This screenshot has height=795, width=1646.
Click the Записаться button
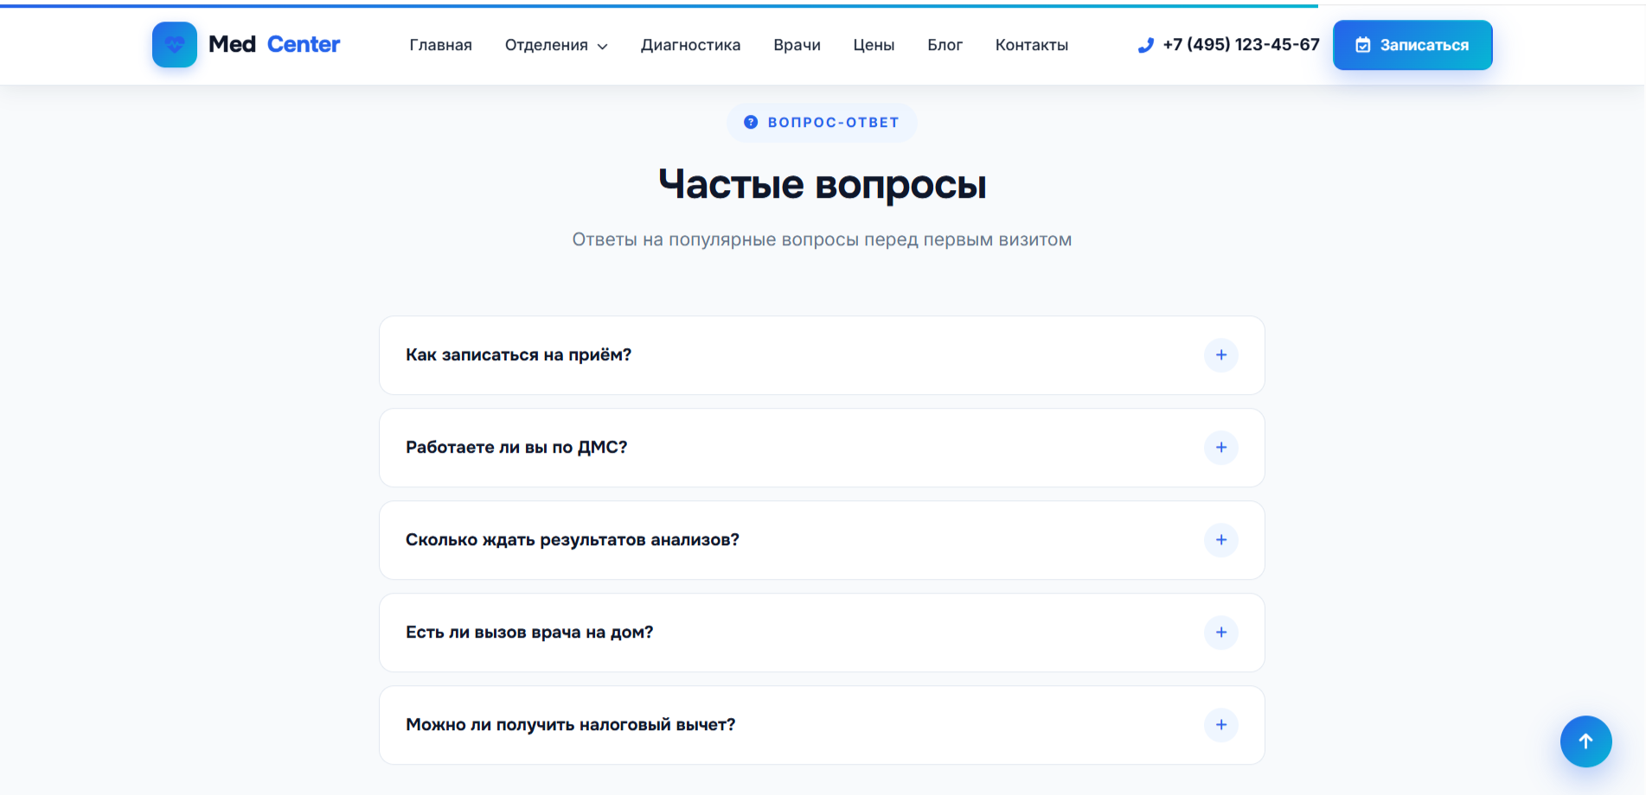click(1412, 45)
